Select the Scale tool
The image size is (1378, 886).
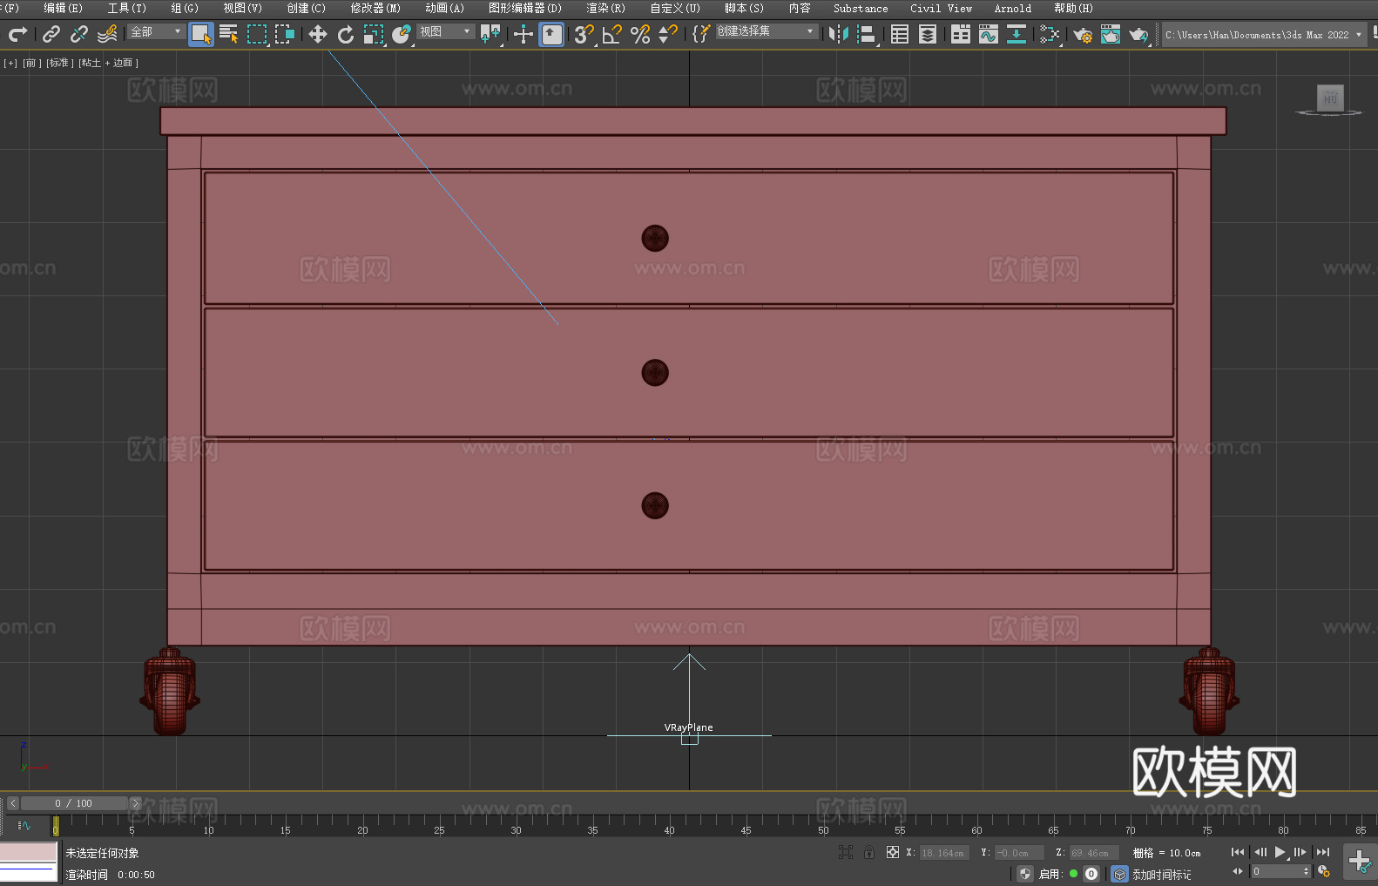374,34
